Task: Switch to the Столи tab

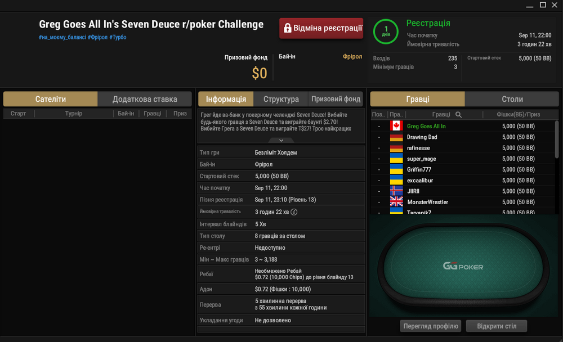Action: pos(512,99)
